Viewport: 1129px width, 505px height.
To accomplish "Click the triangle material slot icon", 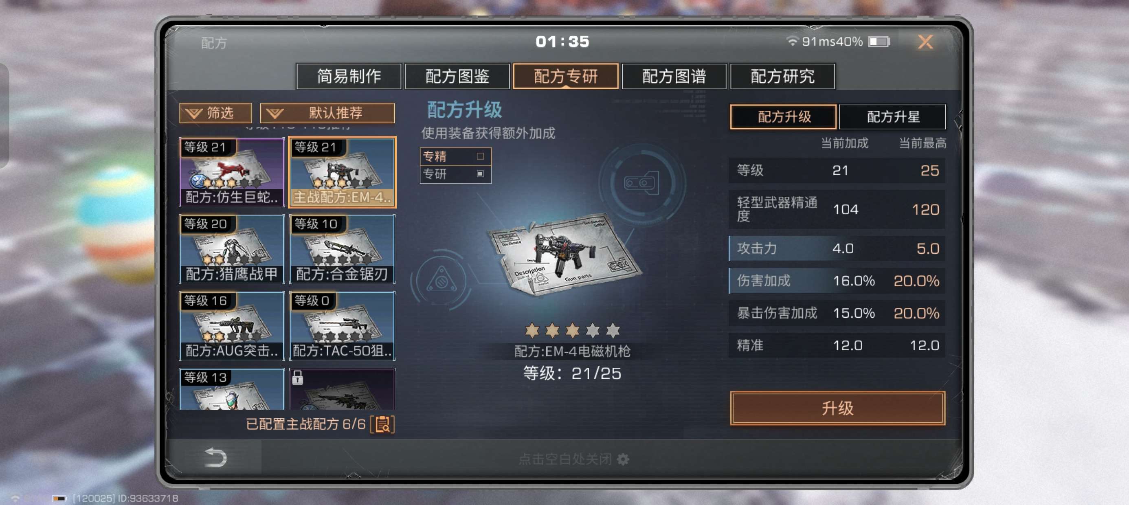I will (441, 279).
